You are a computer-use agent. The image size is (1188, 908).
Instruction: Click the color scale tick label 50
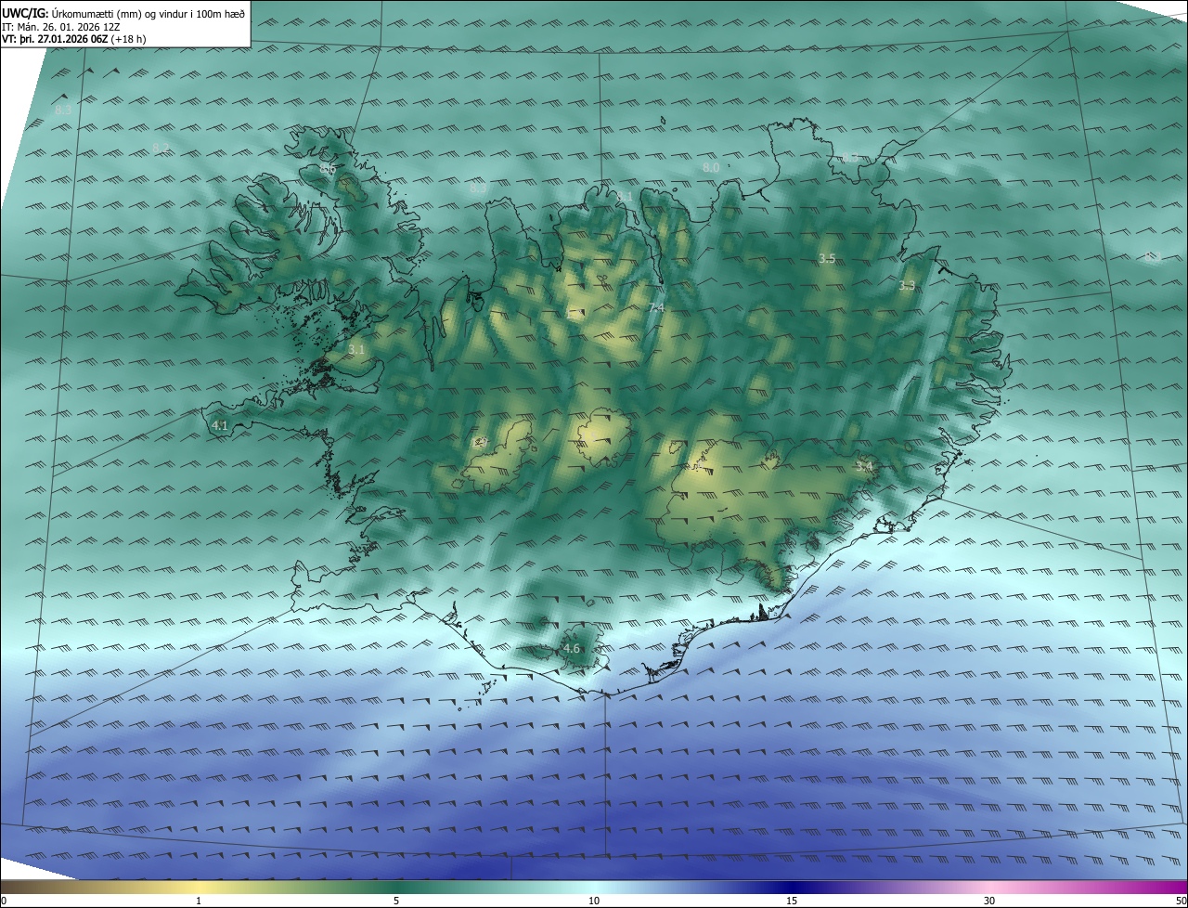coord(1181,901)
